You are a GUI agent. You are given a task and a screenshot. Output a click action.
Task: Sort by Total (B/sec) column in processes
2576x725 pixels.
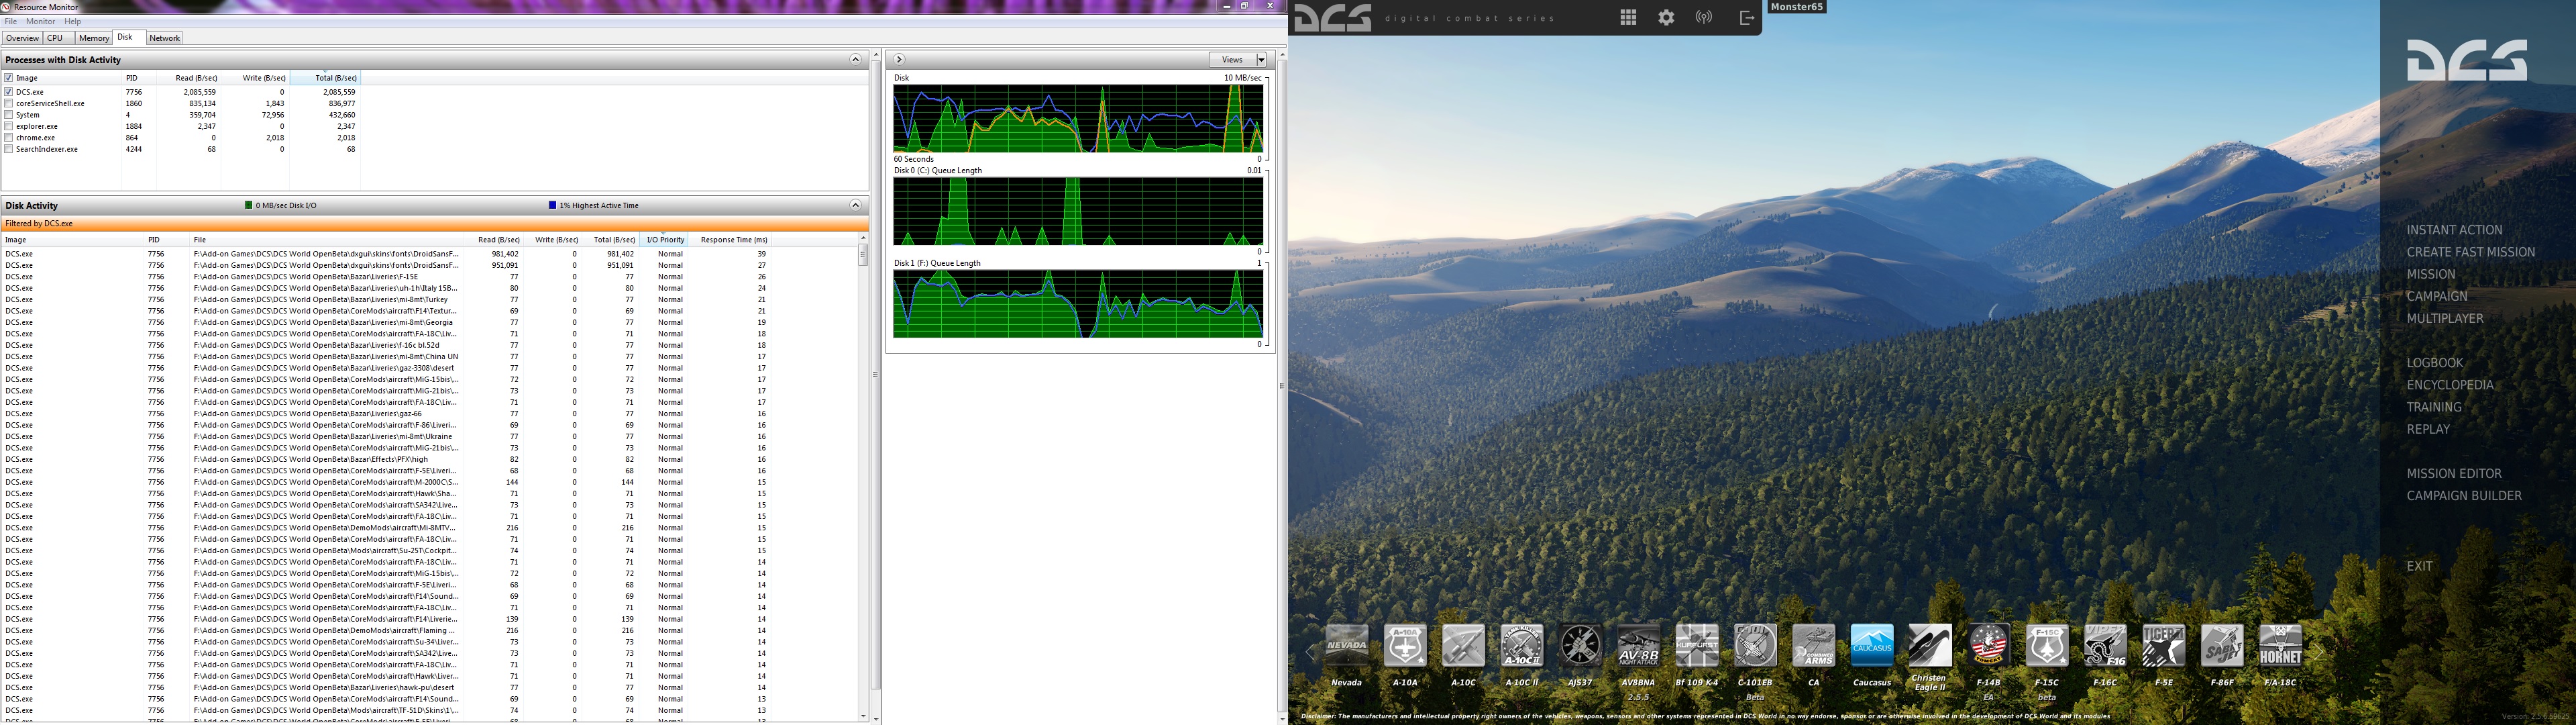tap(325, 77)
